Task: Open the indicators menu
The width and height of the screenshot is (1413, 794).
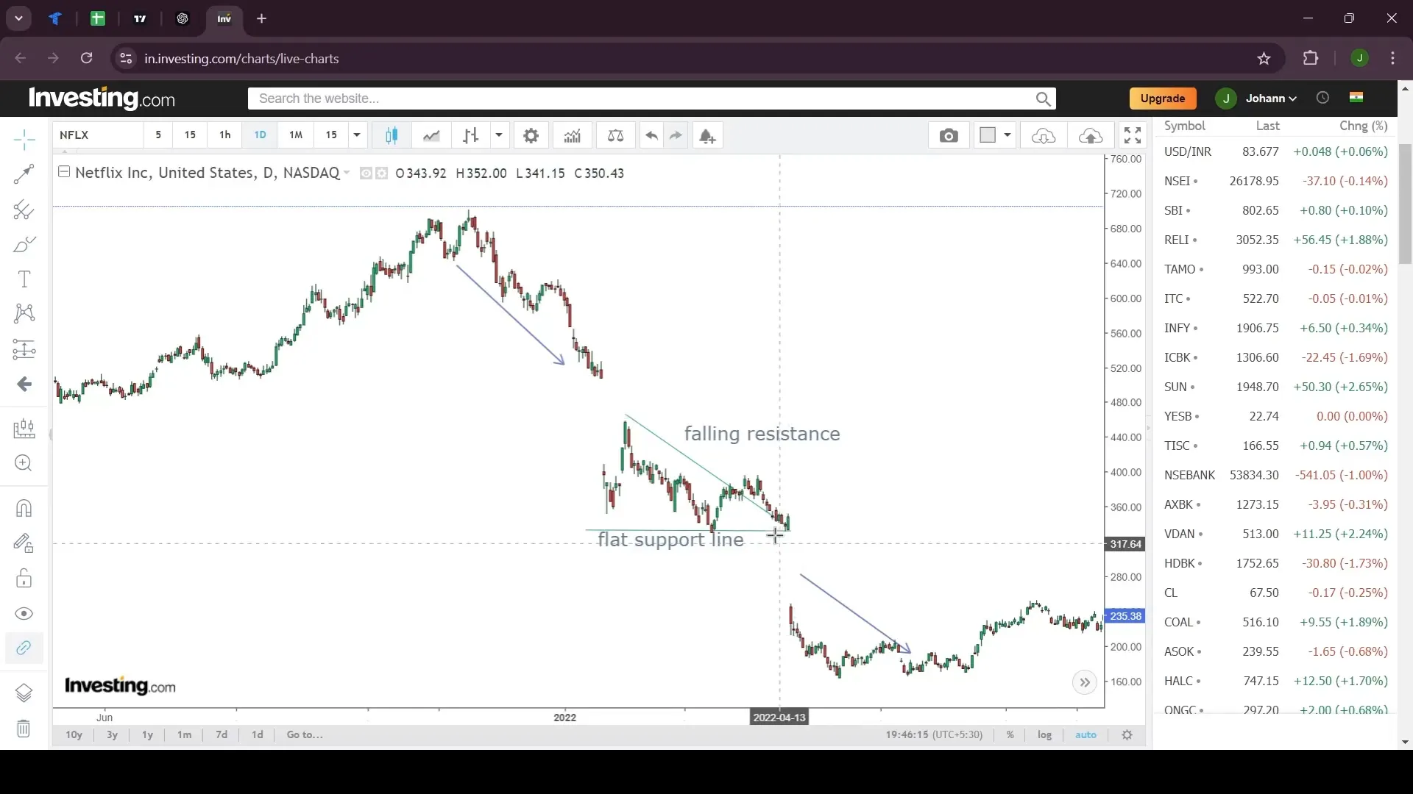Action: [x=572, y=135]
